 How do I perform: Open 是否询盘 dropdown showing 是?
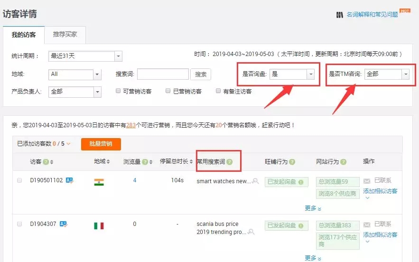click(292, 74)
